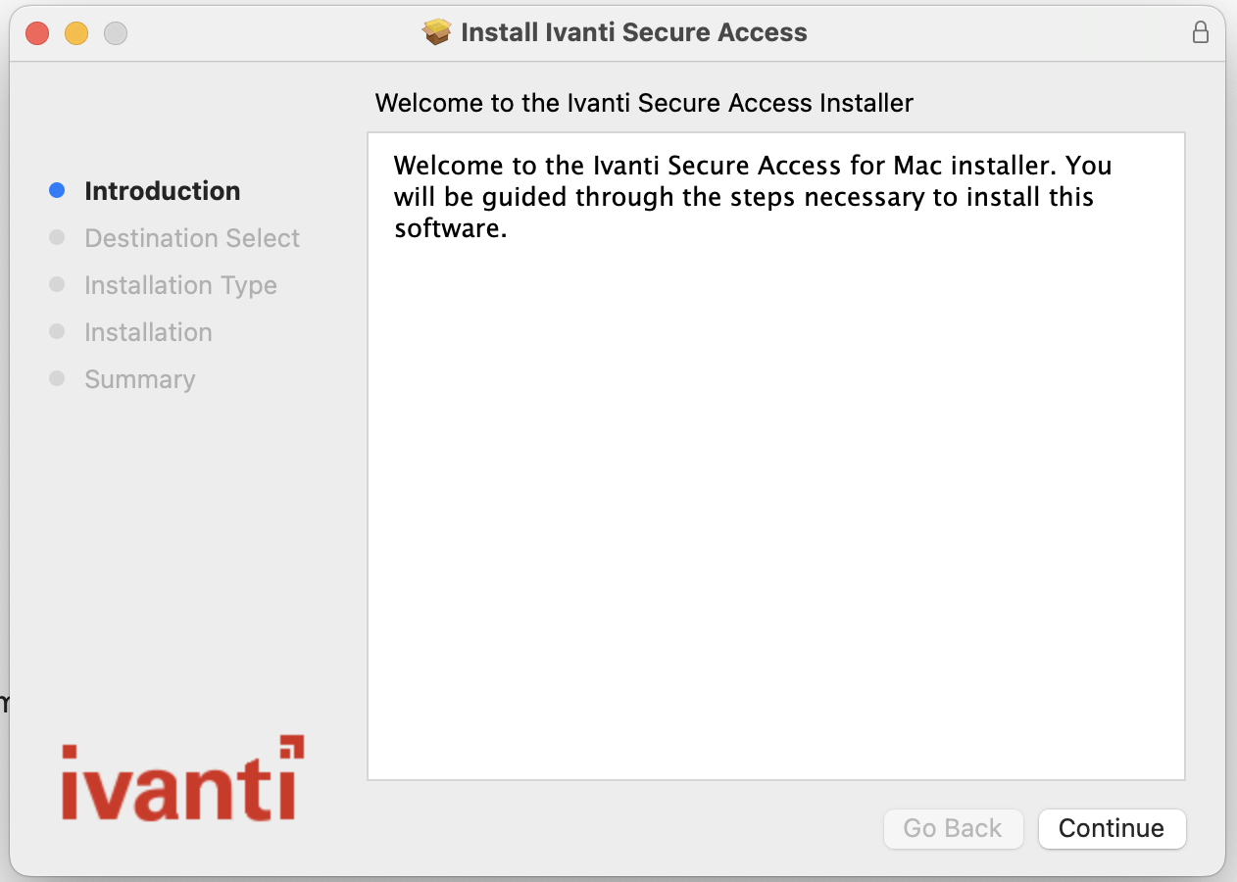Click the grey bullet beside Installation Type
Screen dimensions: 1237x882
[x=57, y=285]
